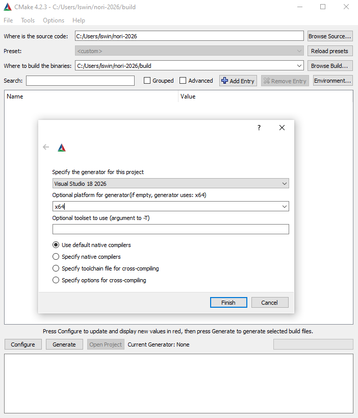Click Cancel in the generator dialog
Image resolution: width=358 pixels, height=418 pixels.
tap(269, 303)
